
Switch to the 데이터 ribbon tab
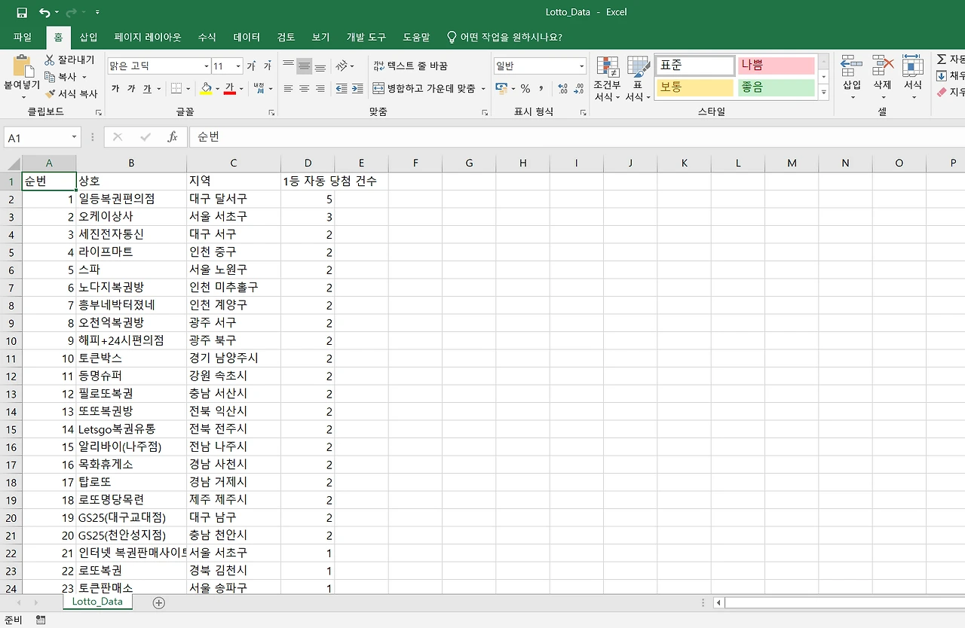click(x=247, y=37)
